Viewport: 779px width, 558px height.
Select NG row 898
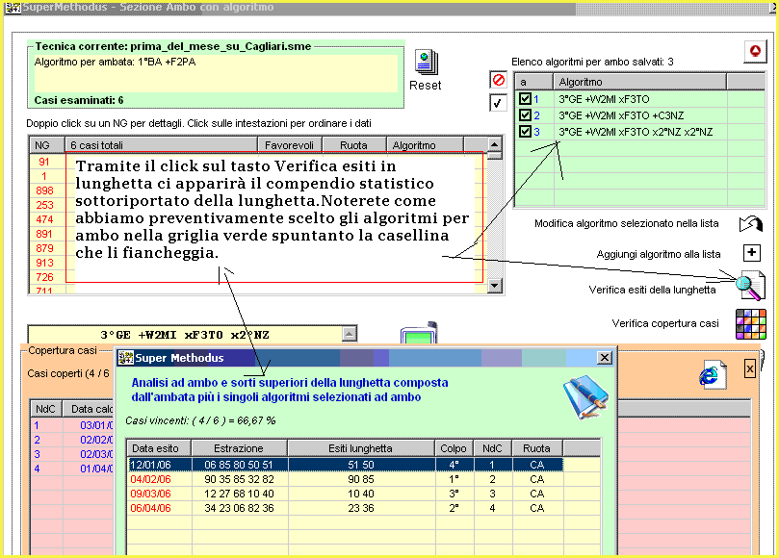[x=44, y=190]
